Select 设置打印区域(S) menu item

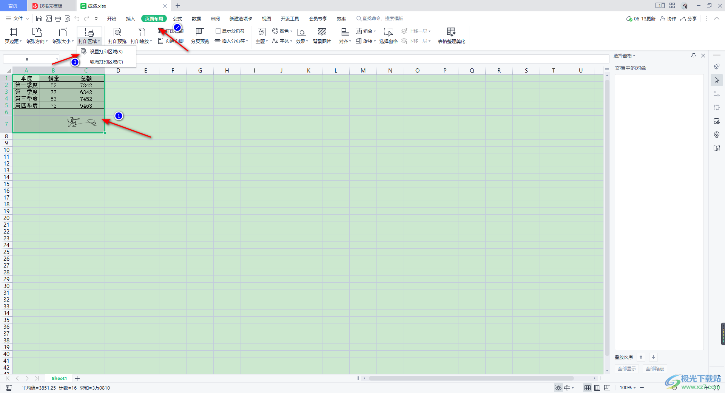pyautogui.click(x=106, y=52)
